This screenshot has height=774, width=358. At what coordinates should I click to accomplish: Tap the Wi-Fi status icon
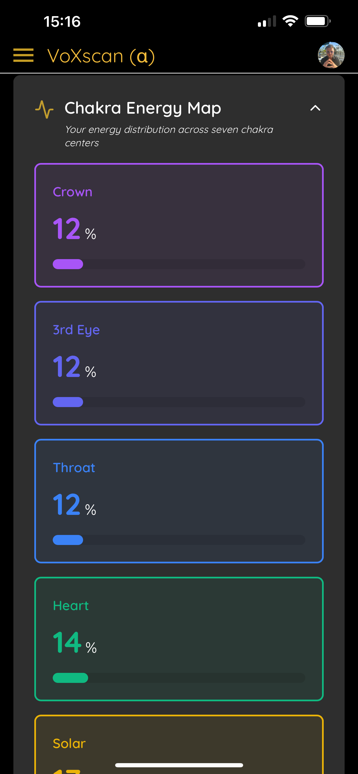tap(290, 21)
